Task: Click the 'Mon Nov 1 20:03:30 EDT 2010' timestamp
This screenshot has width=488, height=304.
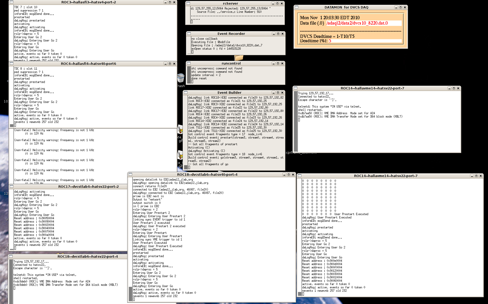Action: click(330, 18)
